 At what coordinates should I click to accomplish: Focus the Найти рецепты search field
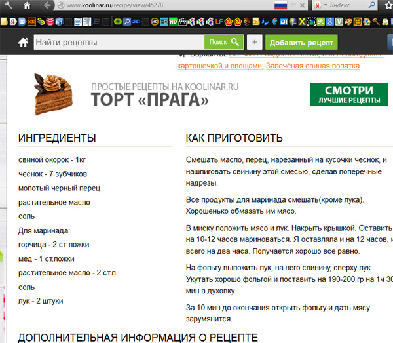[x=118, y=43]
